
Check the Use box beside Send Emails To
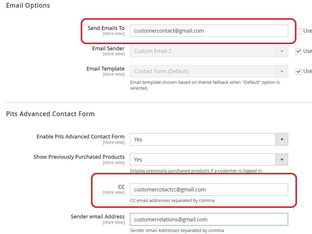298,31
